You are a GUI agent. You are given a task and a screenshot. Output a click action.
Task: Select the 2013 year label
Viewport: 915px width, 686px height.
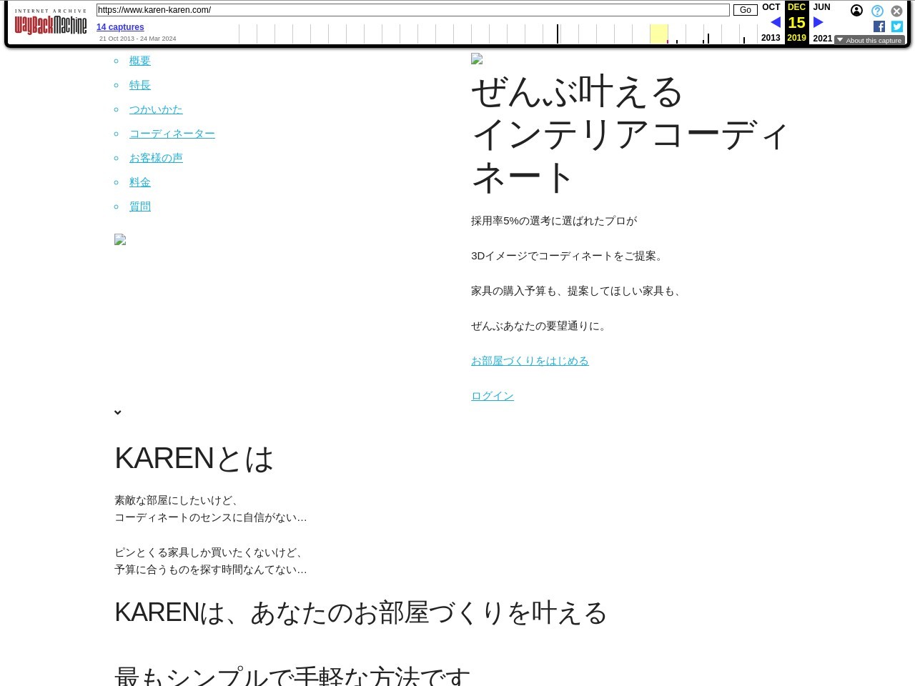click(771, 38)
